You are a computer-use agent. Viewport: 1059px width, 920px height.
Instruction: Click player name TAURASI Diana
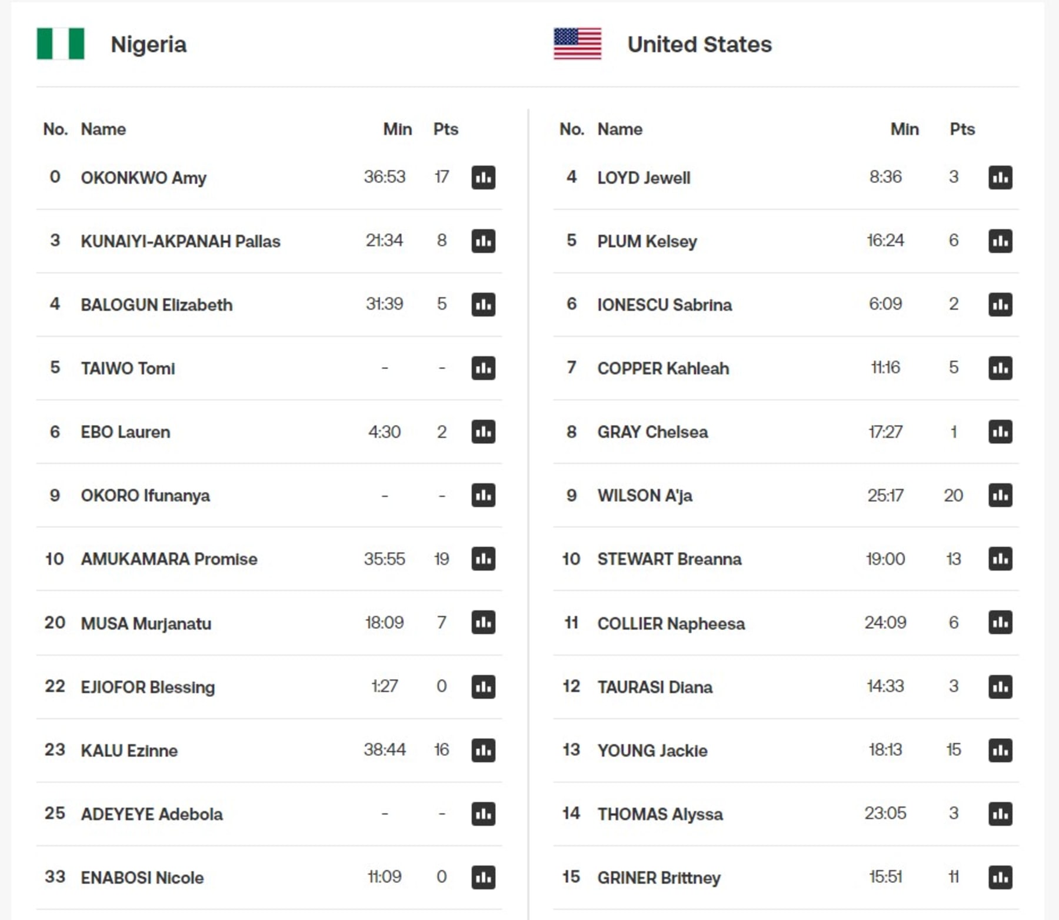point(654,687)
